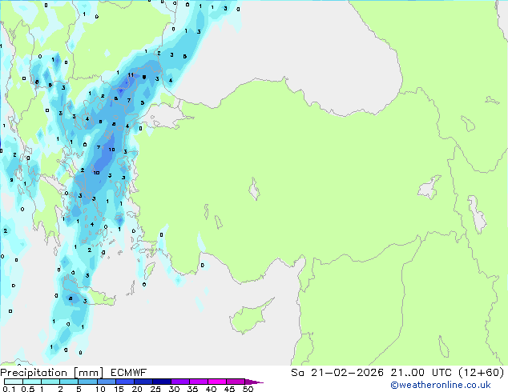Click the legend label '40'
508x392 pixels.
211,389
